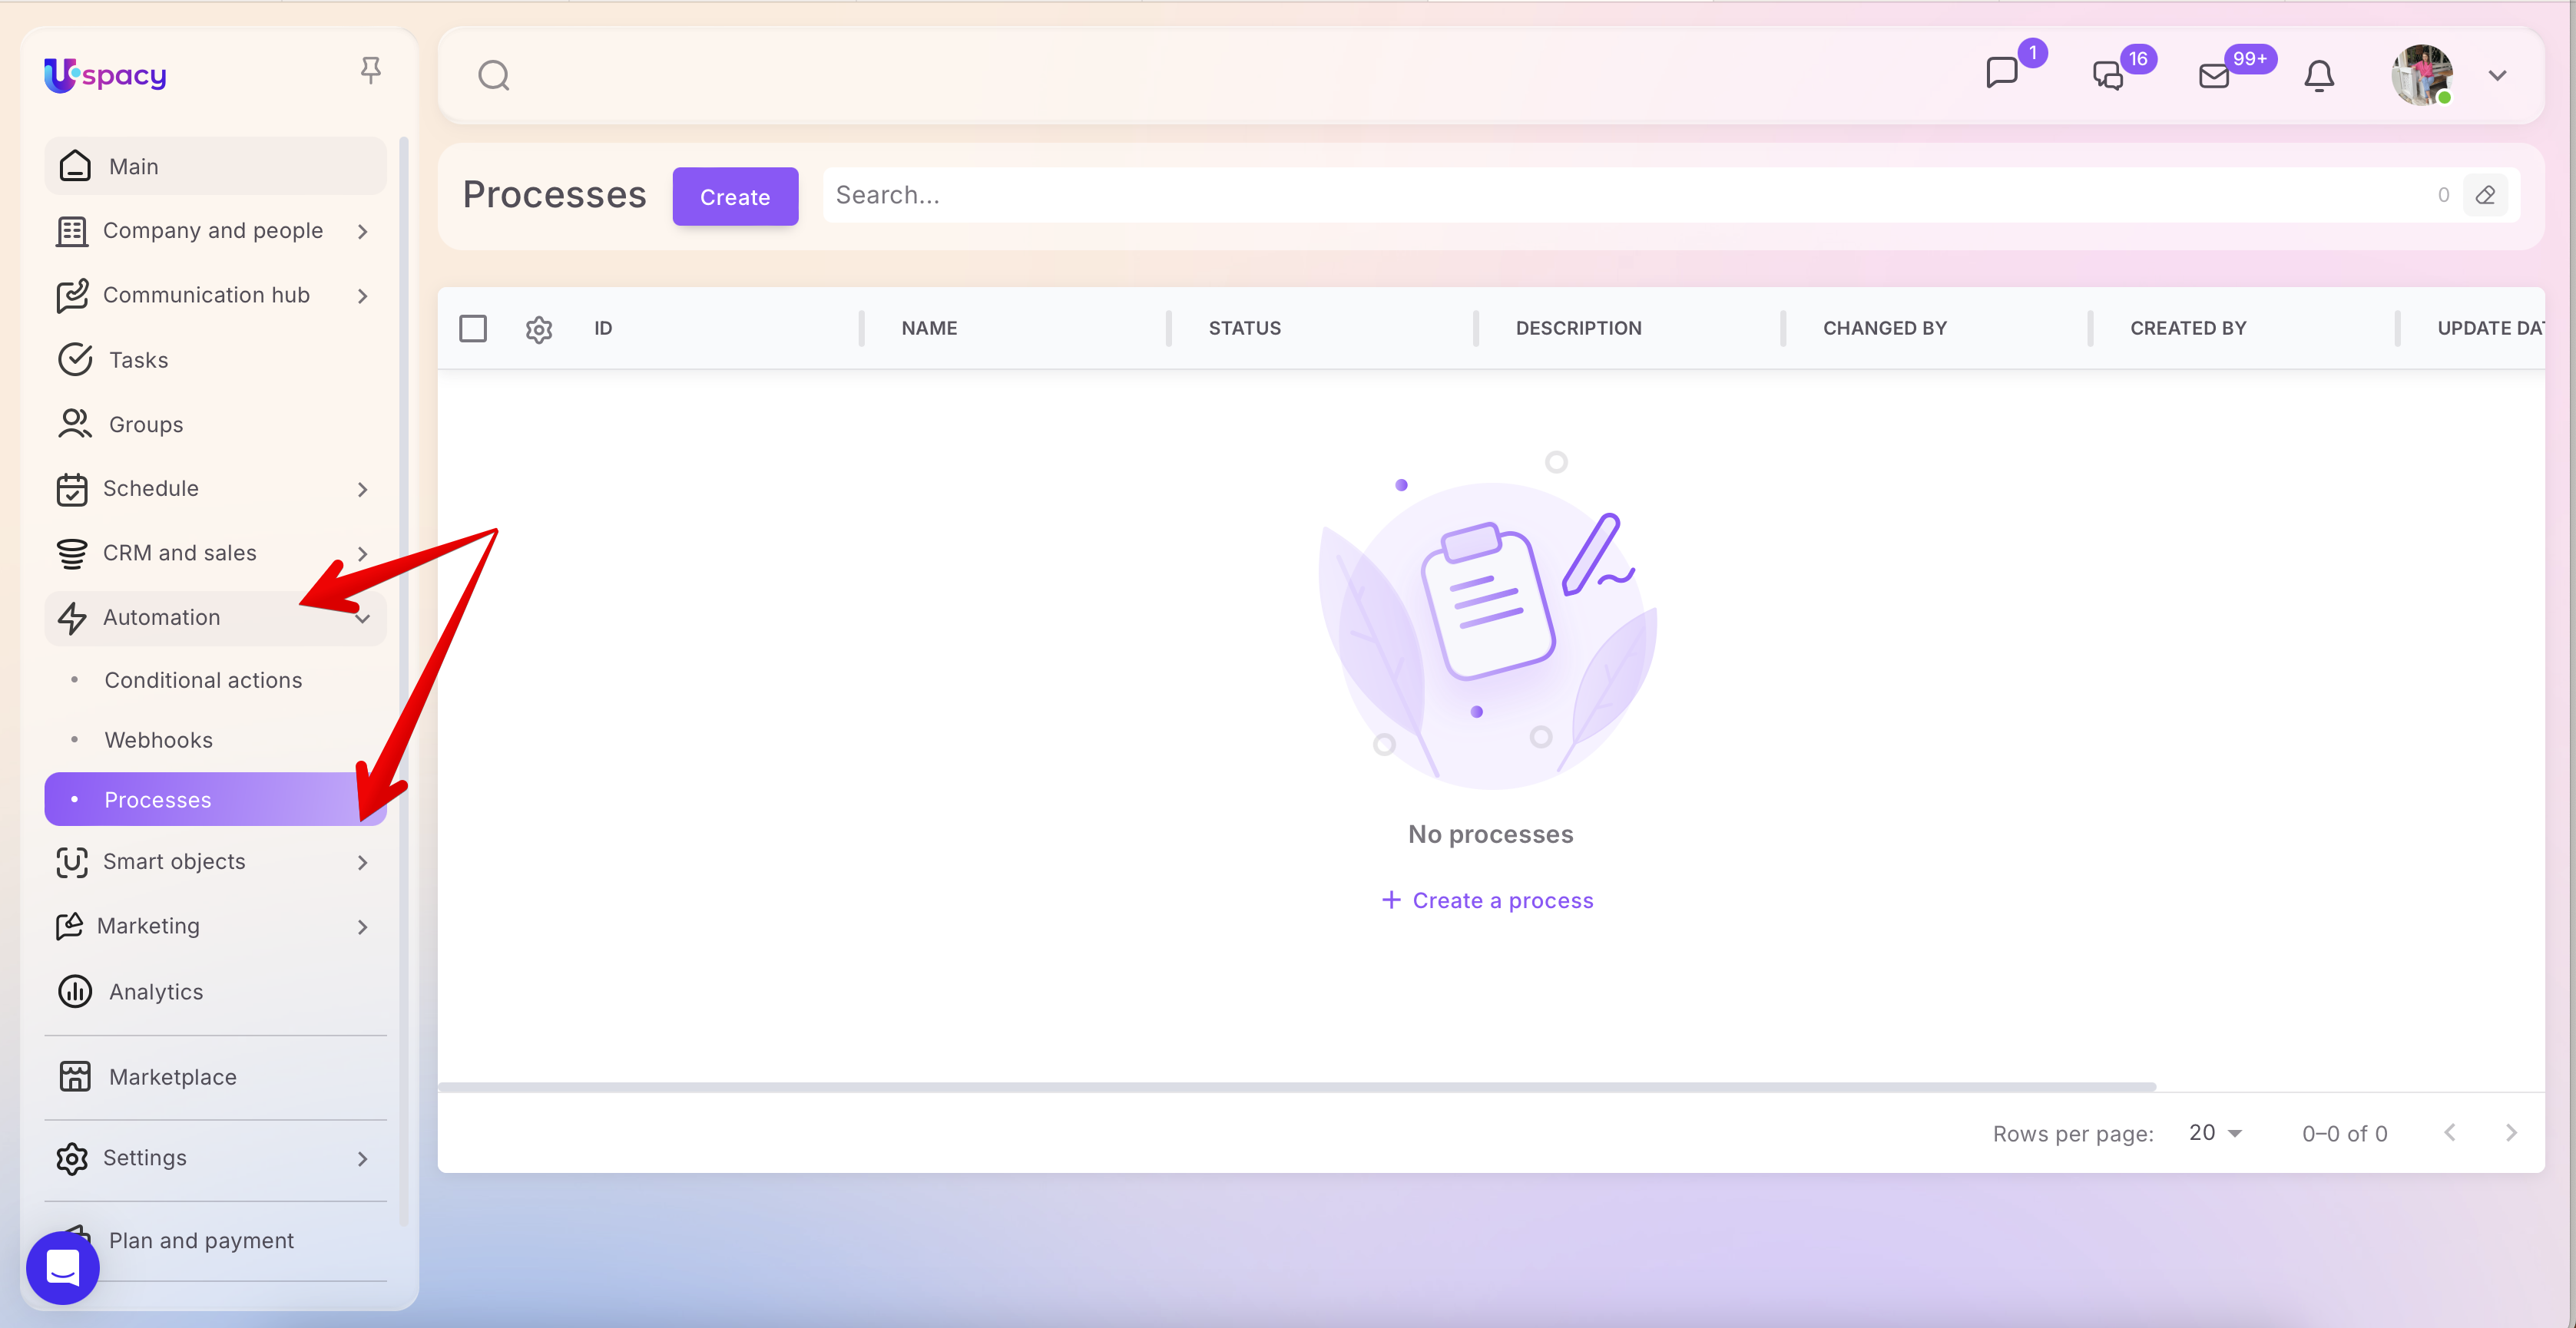Open the support chat bubble widget
This screenshot has height=1328, width=2576.
tap(63, 1267)
